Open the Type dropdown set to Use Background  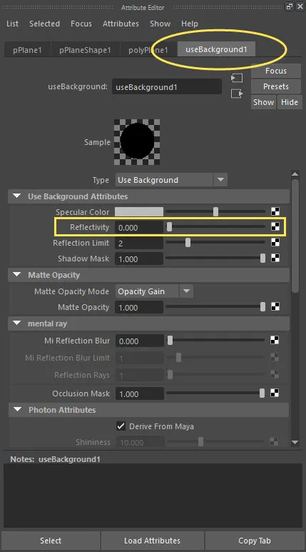171,180
